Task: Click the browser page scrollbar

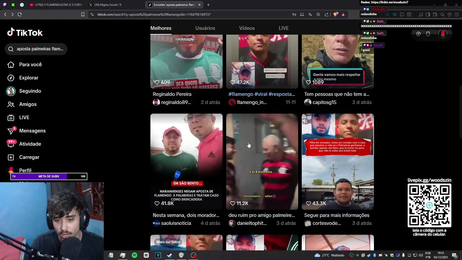Action: coord(460,112)
